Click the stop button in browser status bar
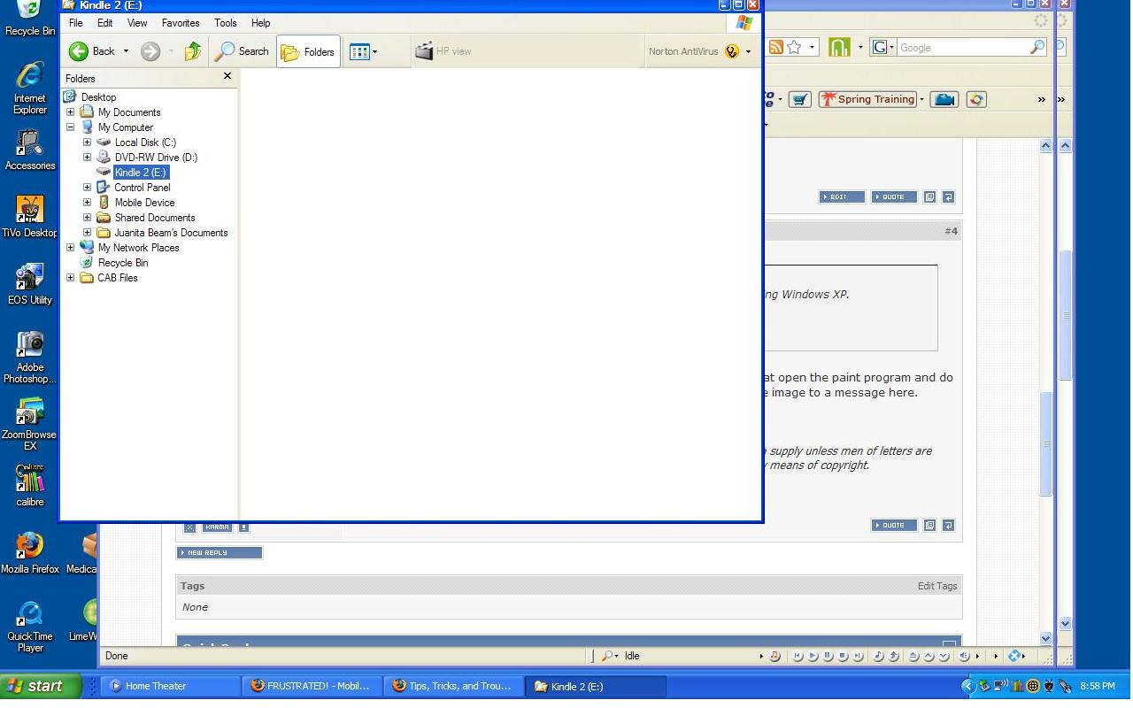1133x708 pixels. point(843,657)
